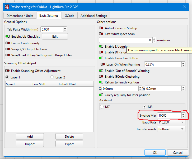Click the Tab Pulse Width value field
Screen dimensions: 192x159
(x=52, y=29)
